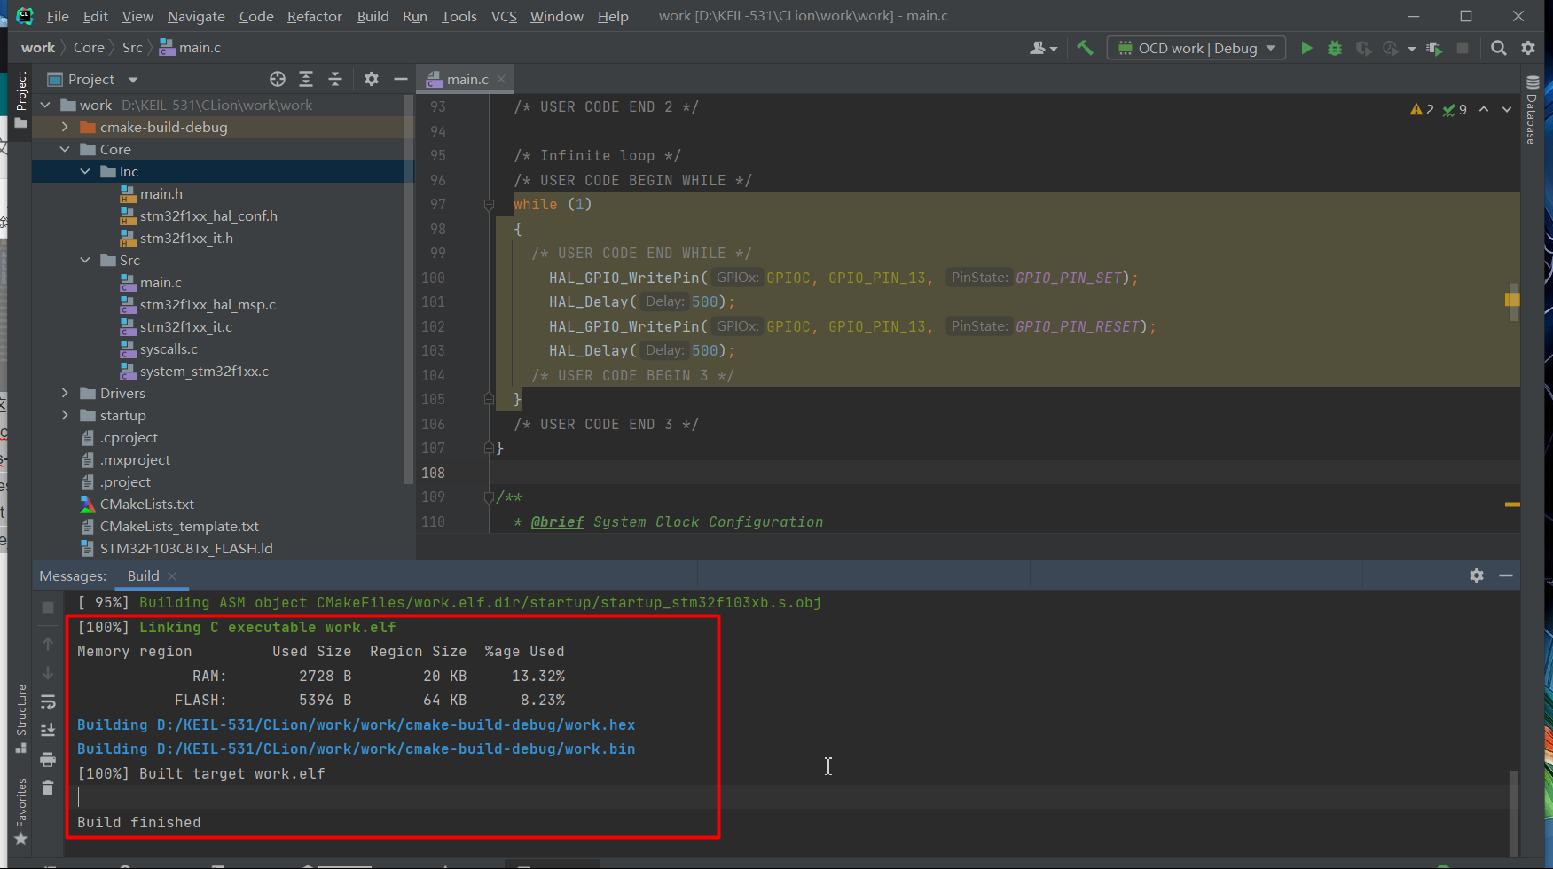Open the File menu
This screenshot has width=1553, height=869.
58,16
